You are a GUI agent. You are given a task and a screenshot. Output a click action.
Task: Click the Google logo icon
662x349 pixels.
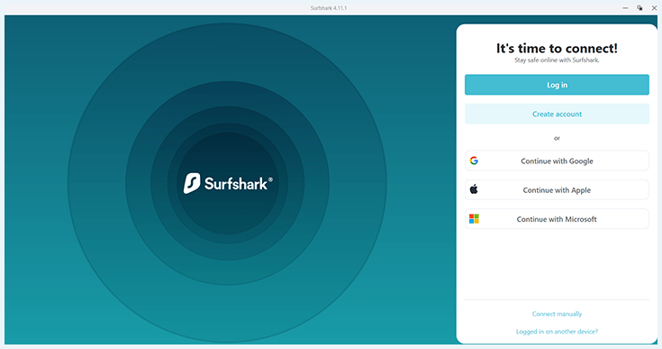click(x=474, y=161)
